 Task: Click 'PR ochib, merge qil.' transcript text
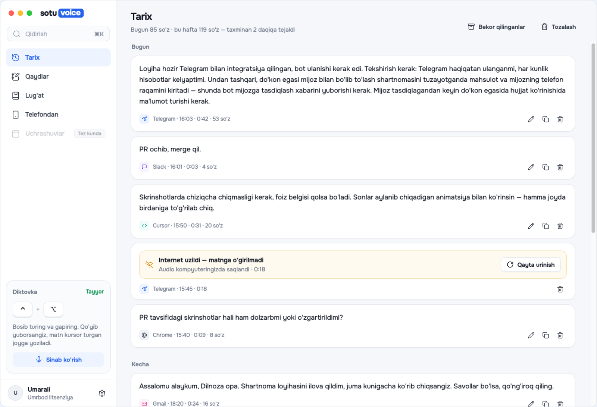[170, 149]
